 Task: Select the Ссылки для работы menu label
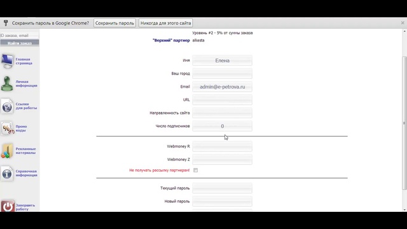[26, 106]
